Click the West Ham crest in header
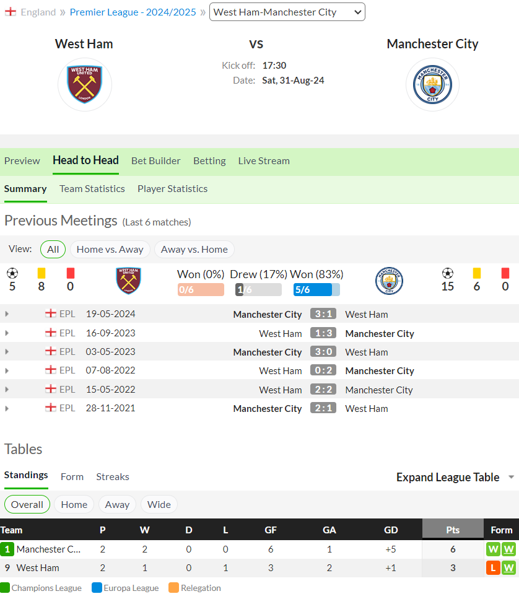This screenshot has height=599, width=519. coord(84,84)
